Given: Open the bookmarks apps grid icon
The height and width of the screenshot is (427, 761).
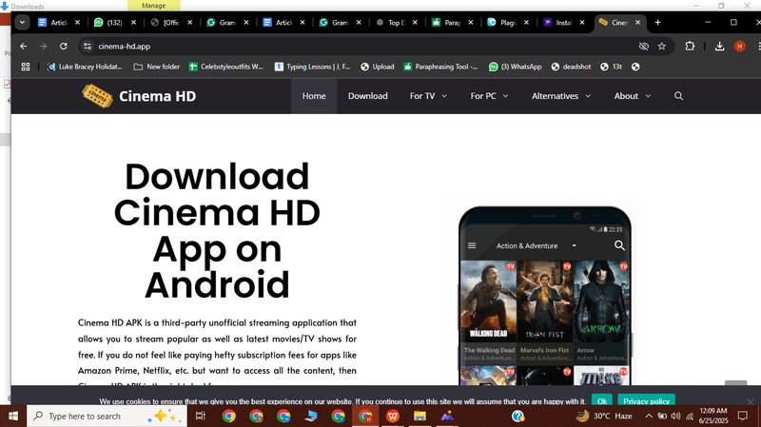Looking at the screenshot, I should click(26, 67).
